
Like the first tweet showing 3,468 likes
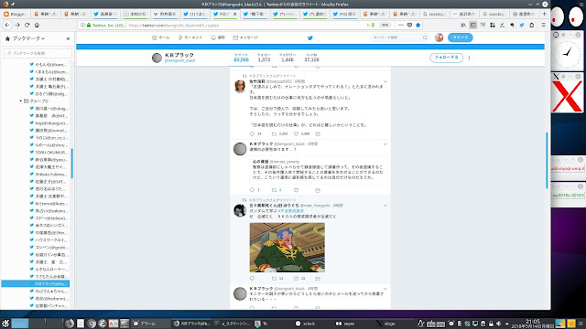click(x=296, y=134)
